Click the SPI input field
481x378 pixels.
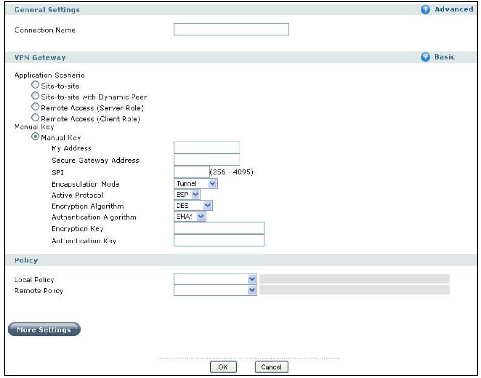[x=192, y=172]
